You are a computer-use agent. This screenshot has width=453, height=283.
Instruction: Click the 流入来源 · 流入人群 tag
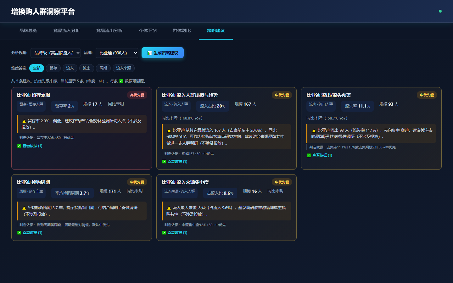pos(180,193)
